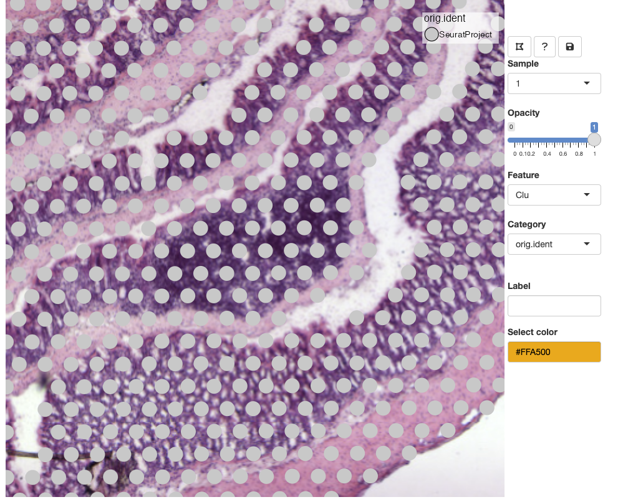
Task: Click the Sample dropdown's arrow caret
Action: [587, 83]
